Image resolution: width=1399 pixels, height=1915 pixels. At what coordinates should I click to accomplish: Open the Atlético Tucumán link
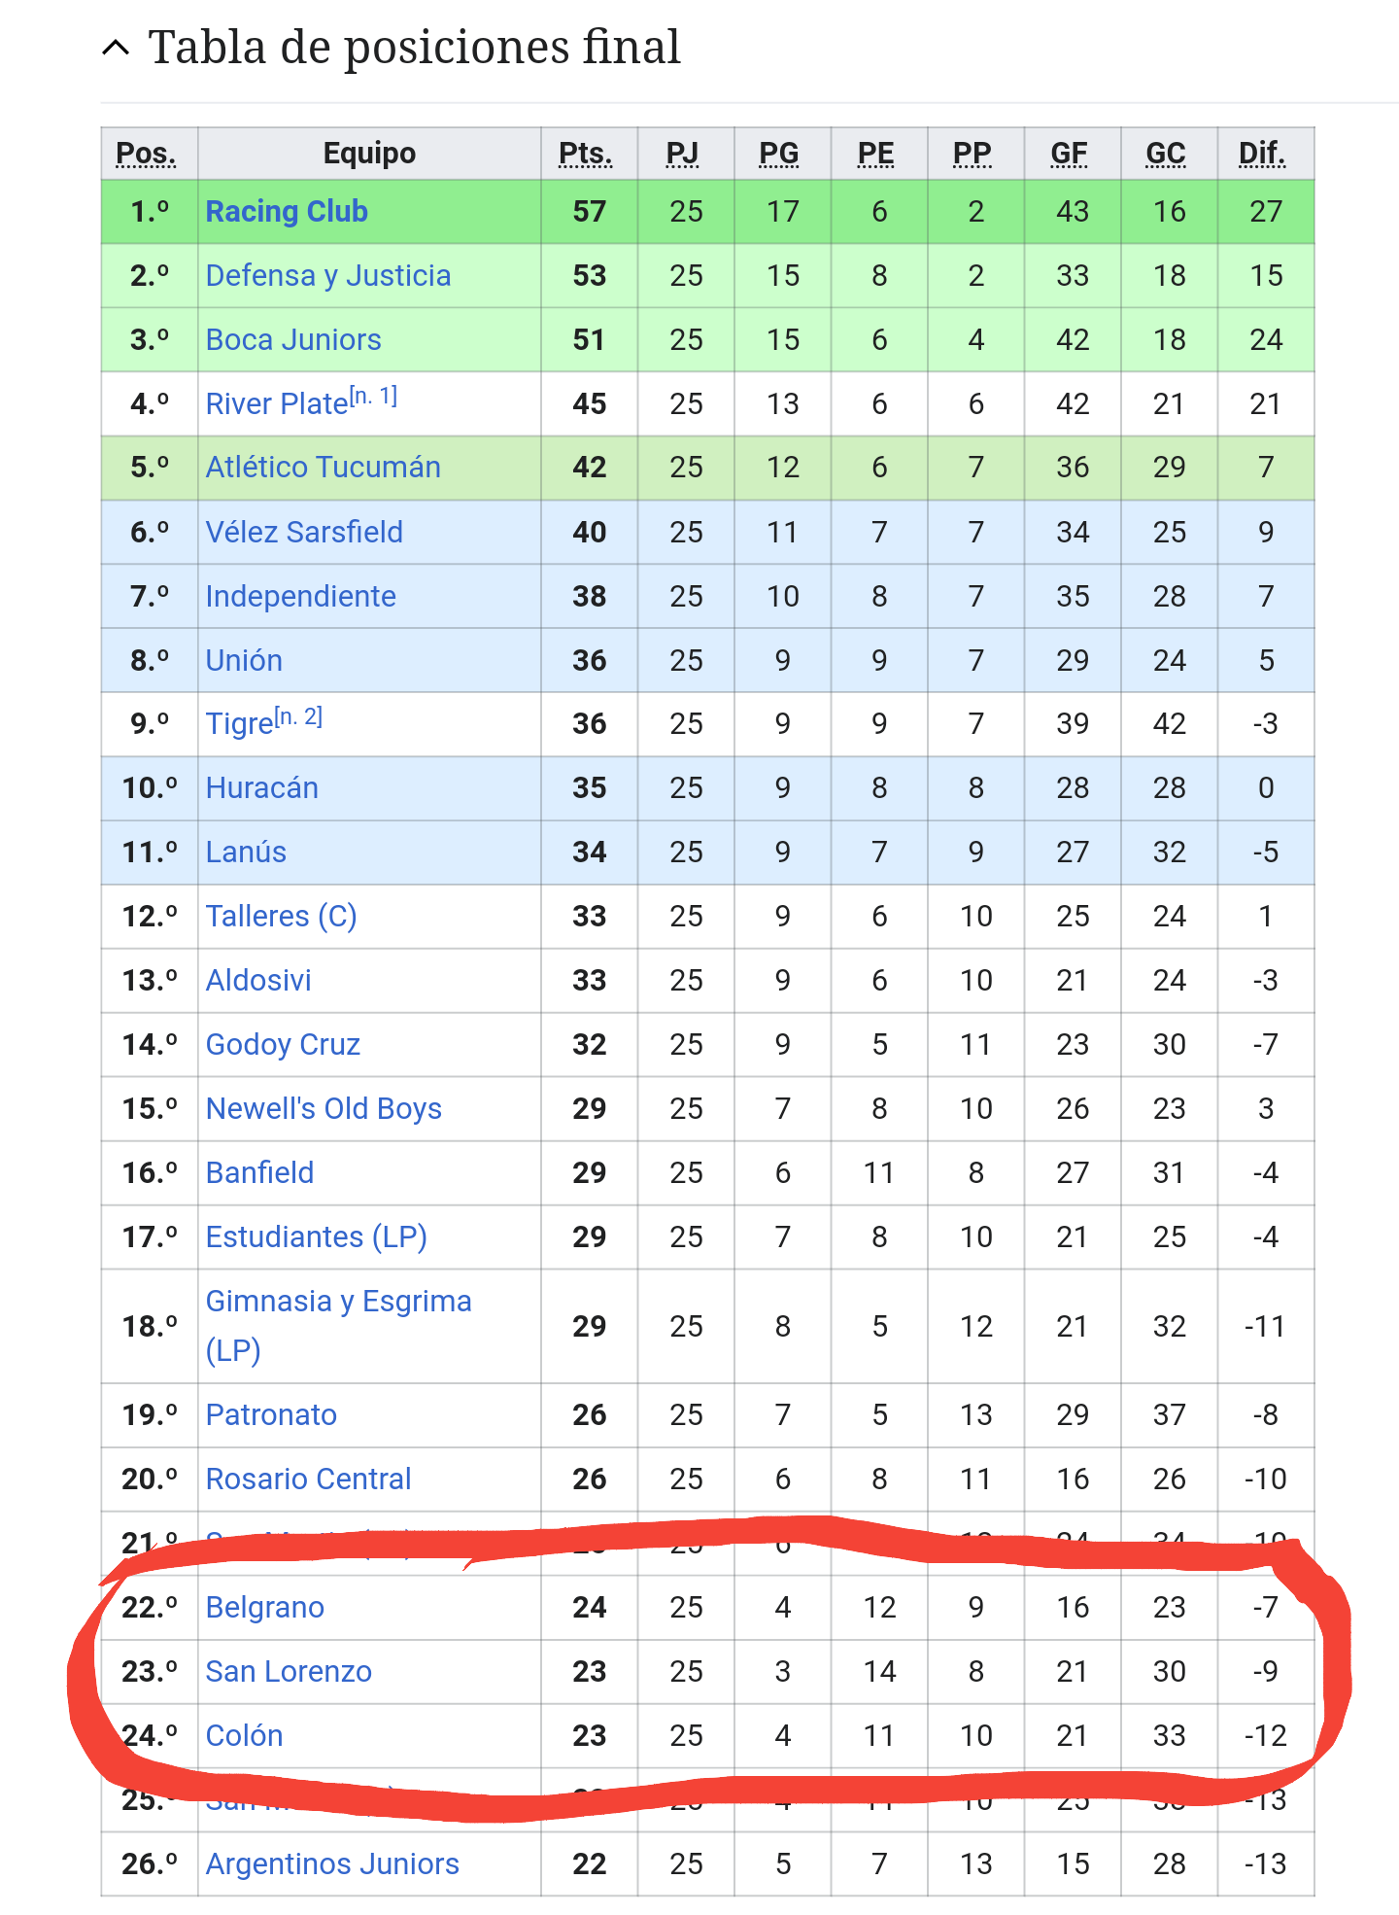pyautogui.click(x=324, y=468)
